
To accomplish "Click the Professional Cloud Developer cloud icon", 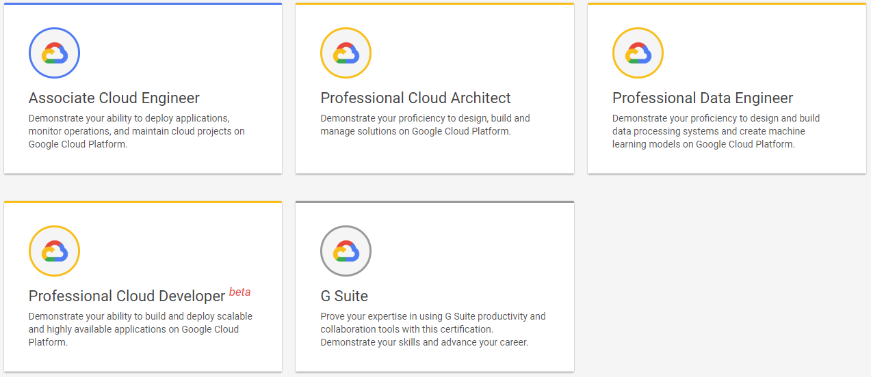I will pyautogui.click(x=54, y=251).
